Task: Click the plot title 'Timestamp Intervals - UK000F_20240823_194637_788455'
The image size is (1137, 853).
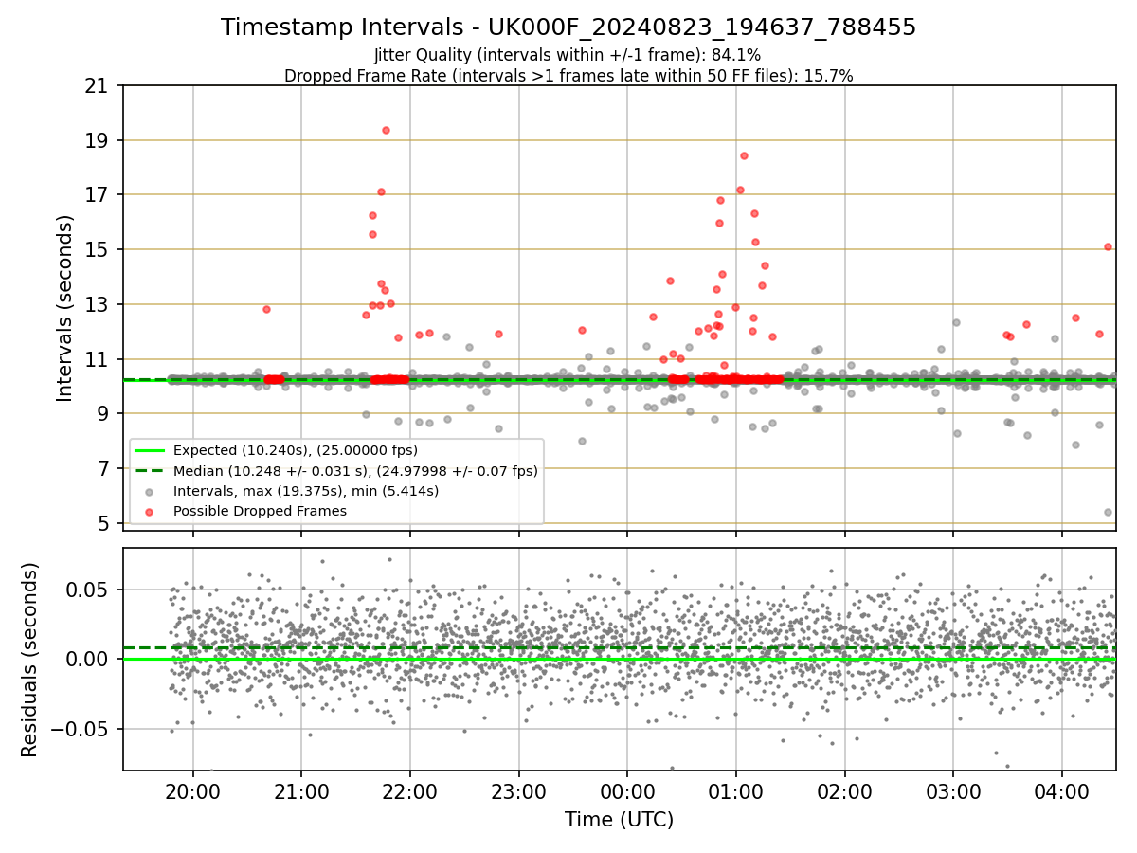Action: pos(568,27)
